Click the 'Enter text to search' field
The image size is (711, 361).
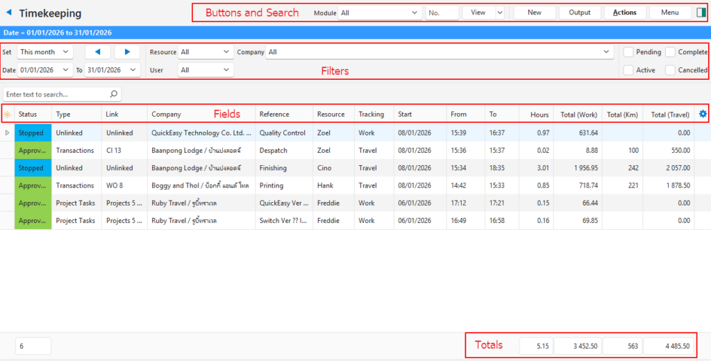click(x=56, y=94)
